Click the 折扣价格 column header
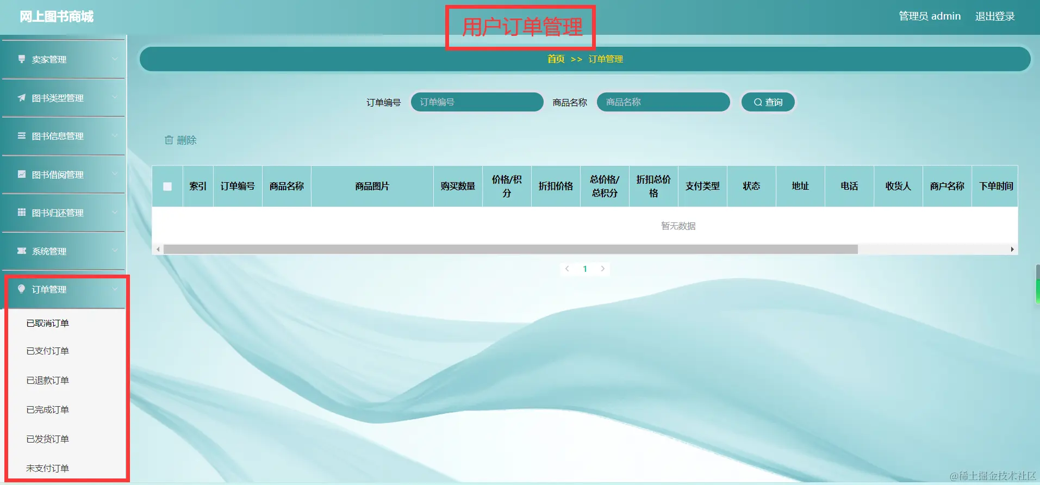The width and height of the screenshot is (1040, 485). point(556,186)
